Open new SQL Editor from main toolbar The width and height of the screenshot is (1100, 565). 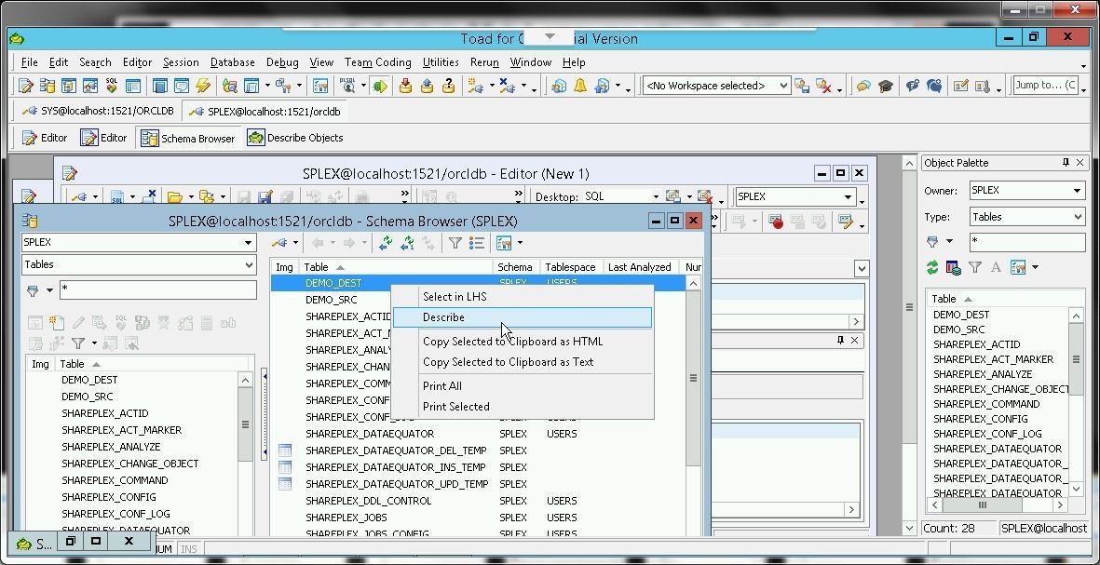(x=26, y=86)
